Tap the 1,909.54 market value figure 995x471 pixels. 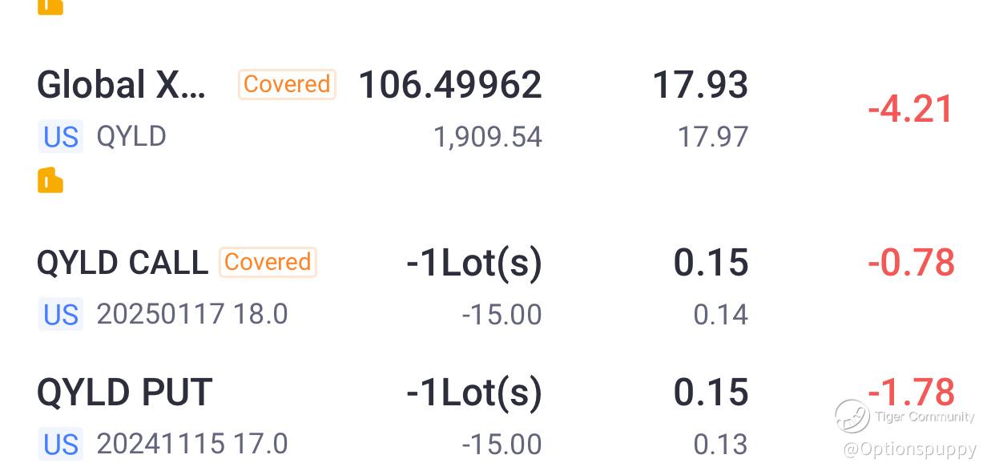coord(487,138)
